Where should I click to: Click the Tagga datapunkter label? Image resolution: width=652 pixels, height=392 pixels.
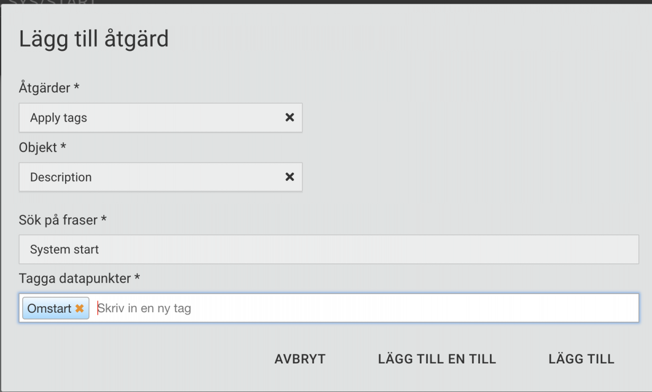pos(79,278)
